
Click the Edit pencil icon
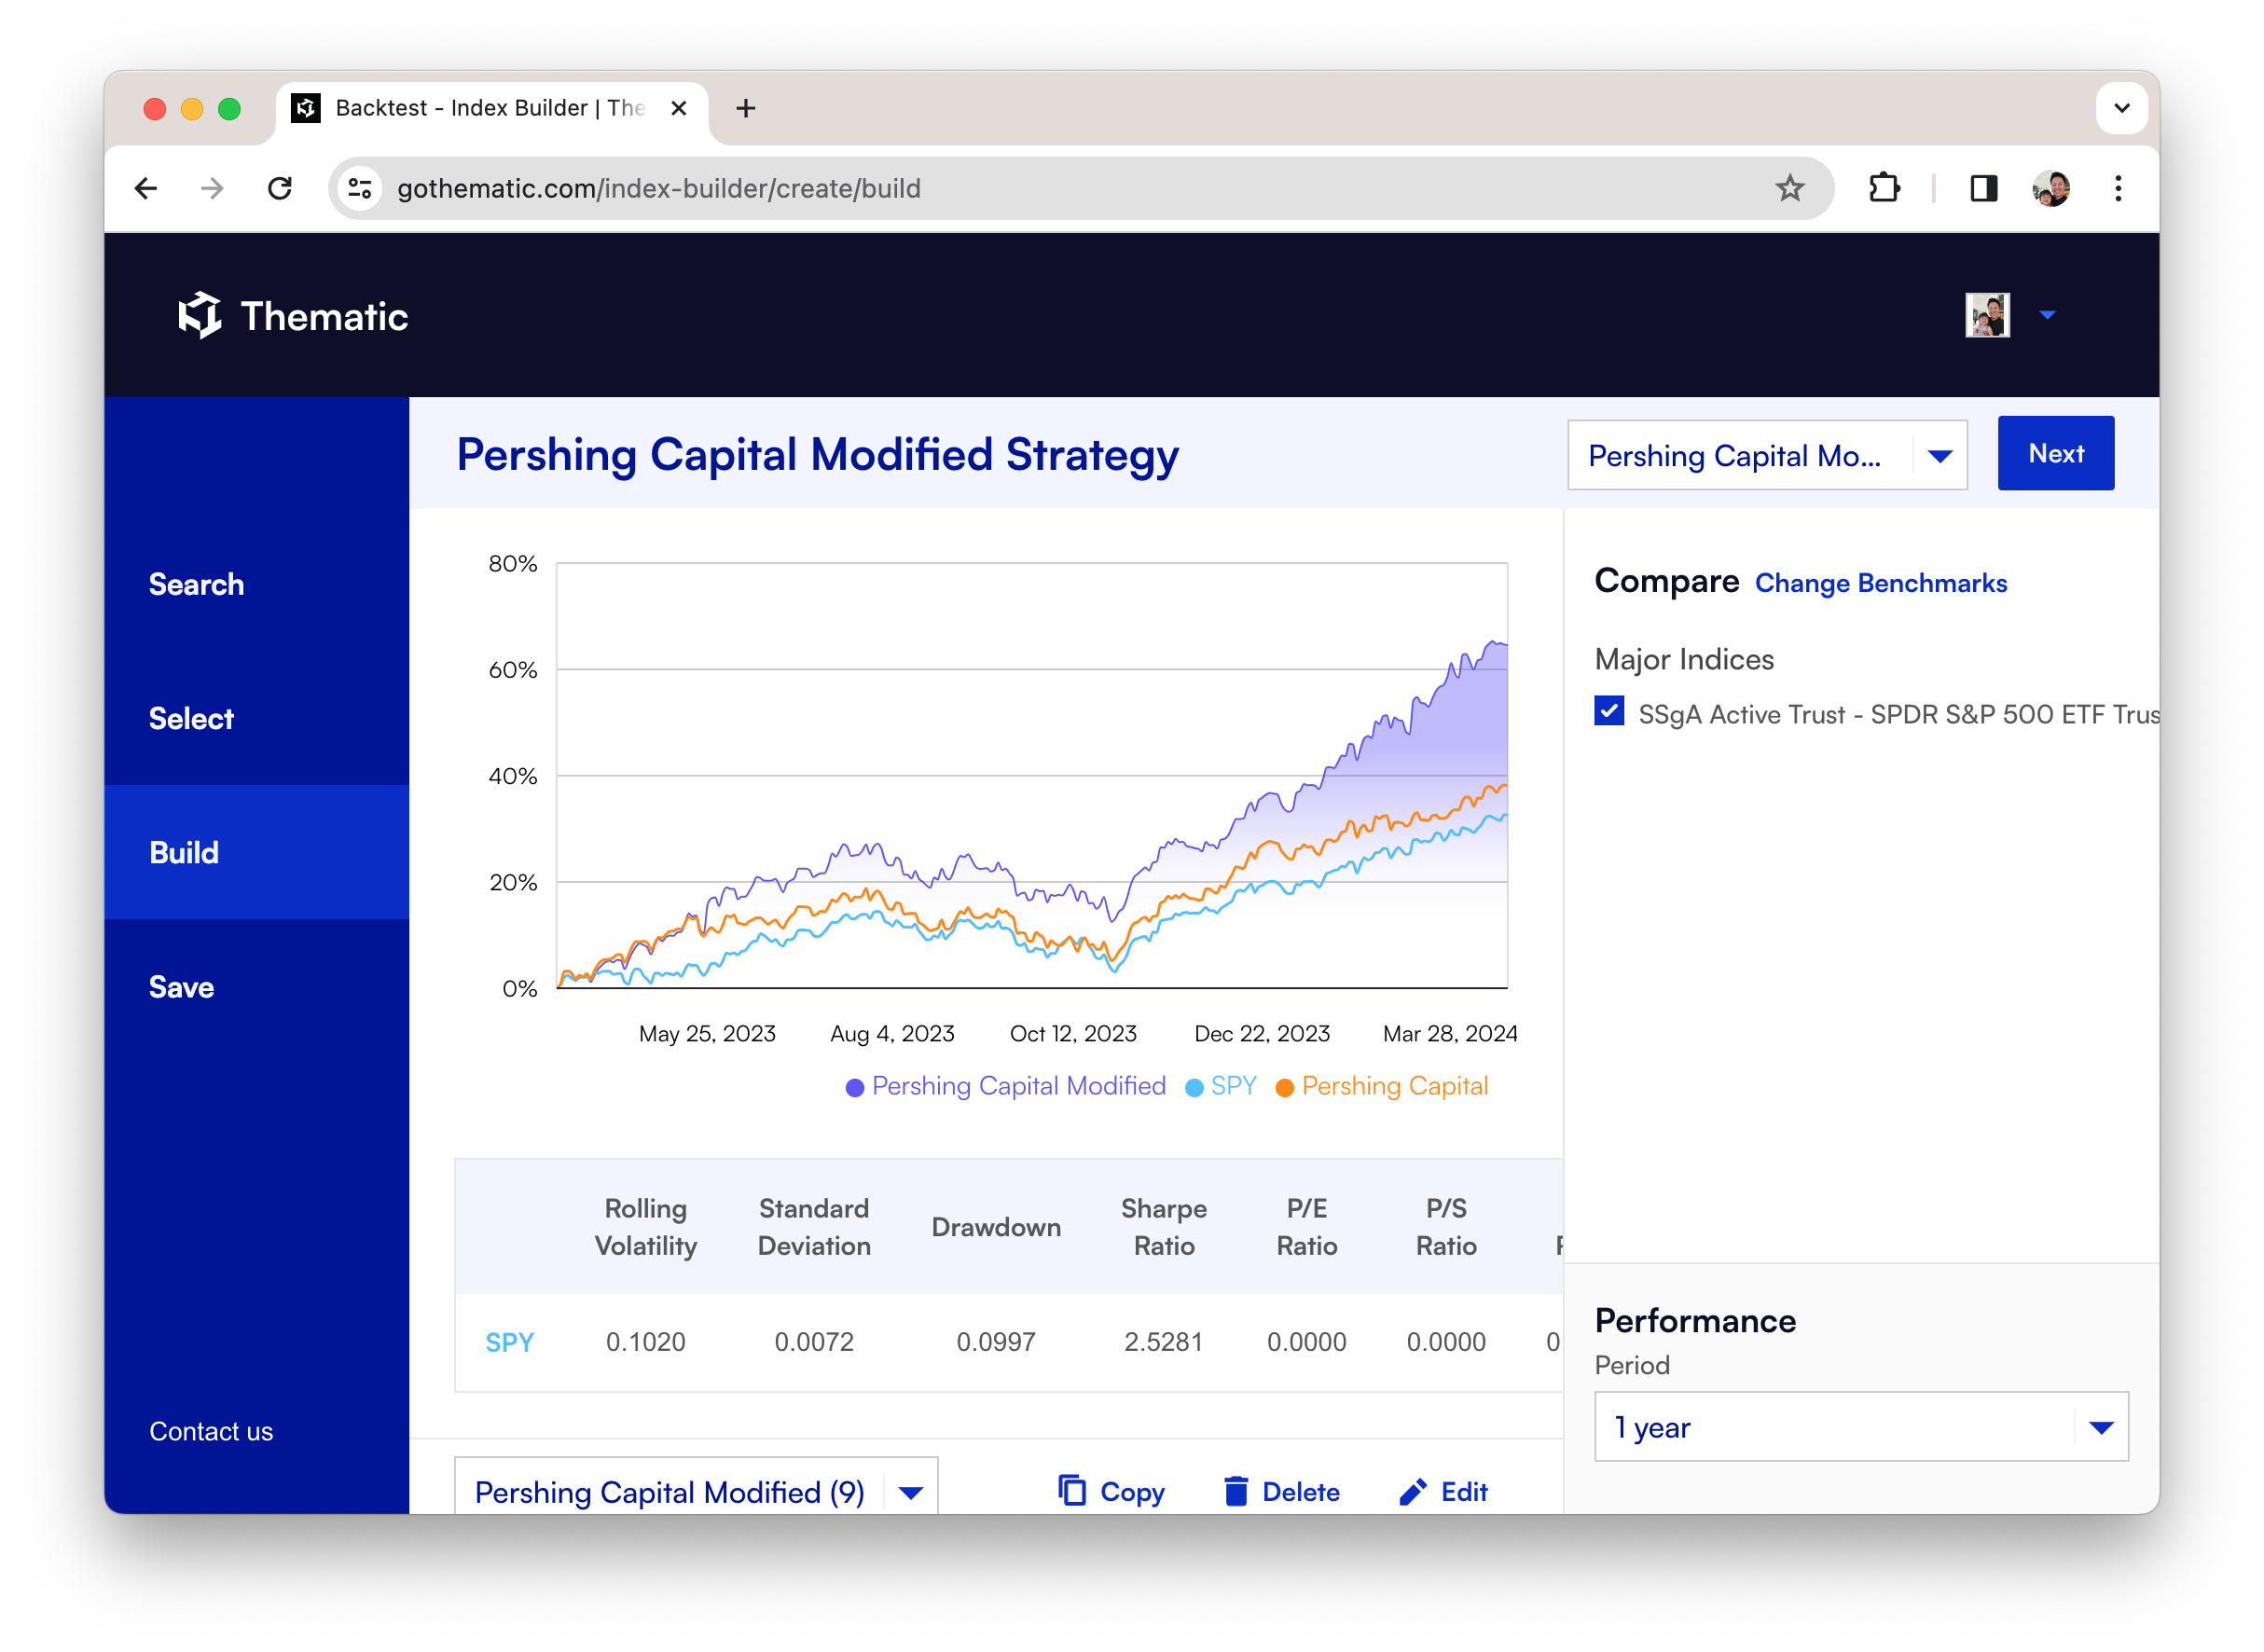point(1412,1491)
